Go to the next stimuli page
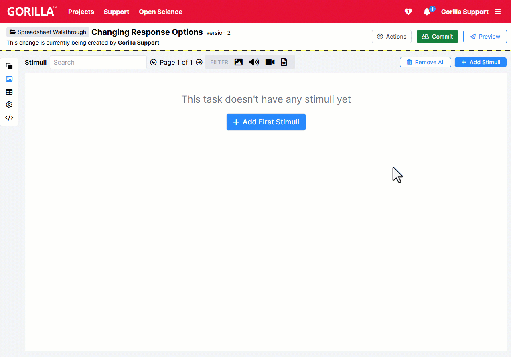Screen dimensions: 511x357 (199, 62)
